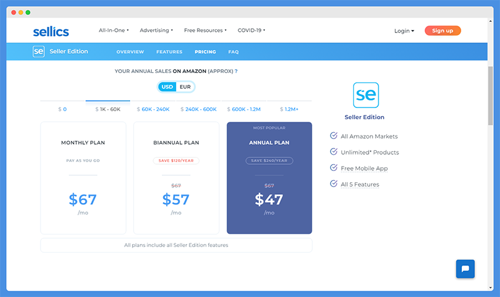Select the $1.2M+ sales range
The image size is (500, 297).
[x=289, y=109]
